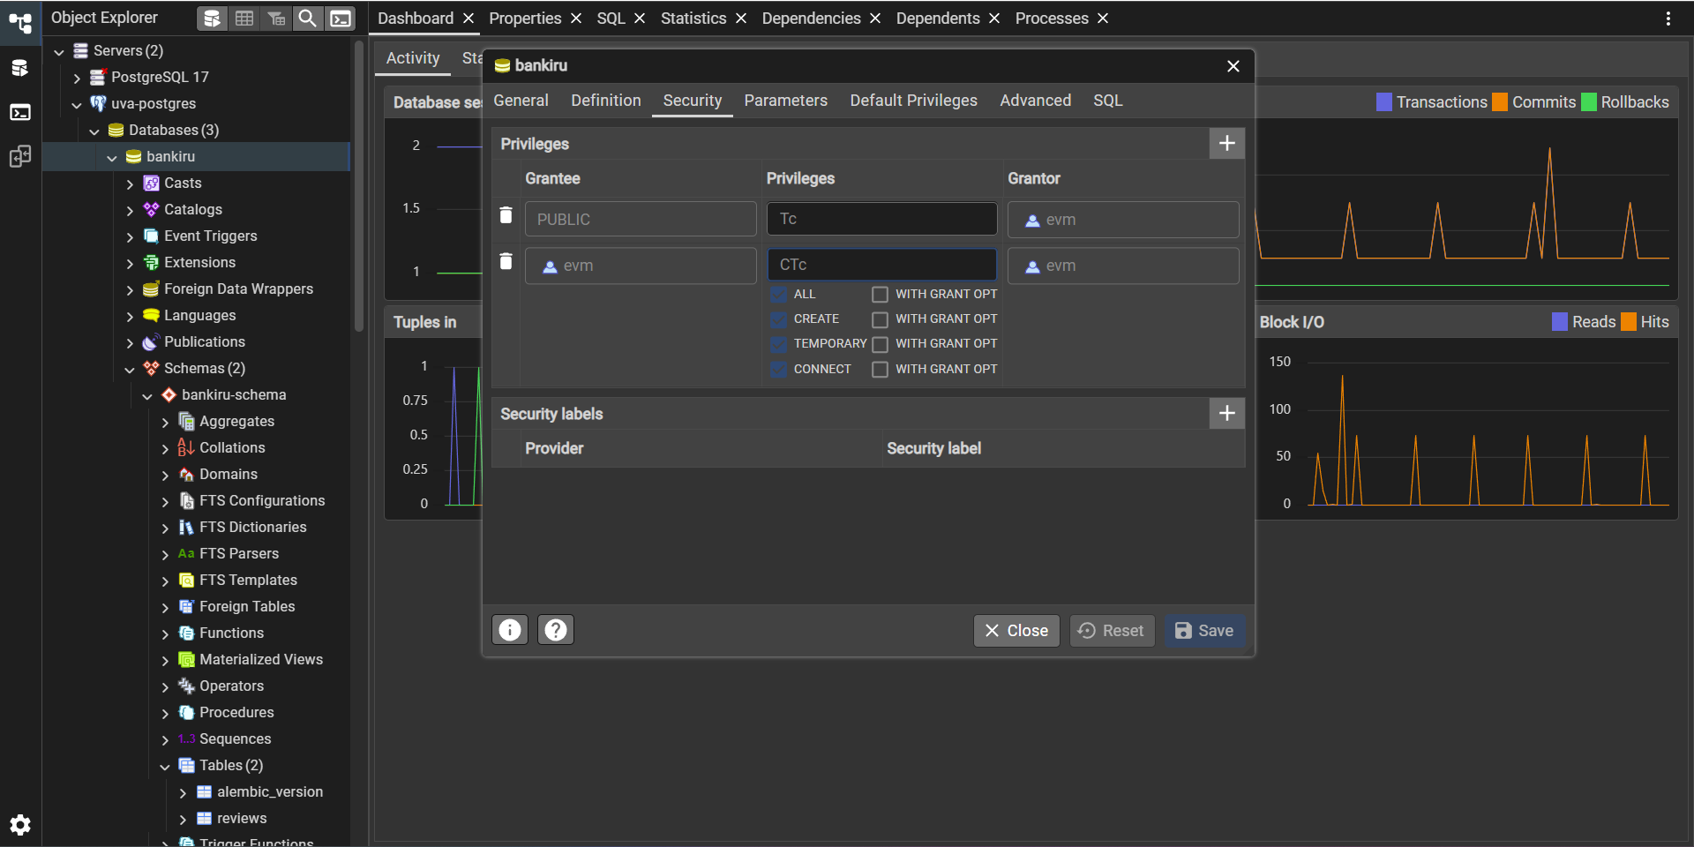Expand the PostgreSQL 17 server node

coord(77,78)
